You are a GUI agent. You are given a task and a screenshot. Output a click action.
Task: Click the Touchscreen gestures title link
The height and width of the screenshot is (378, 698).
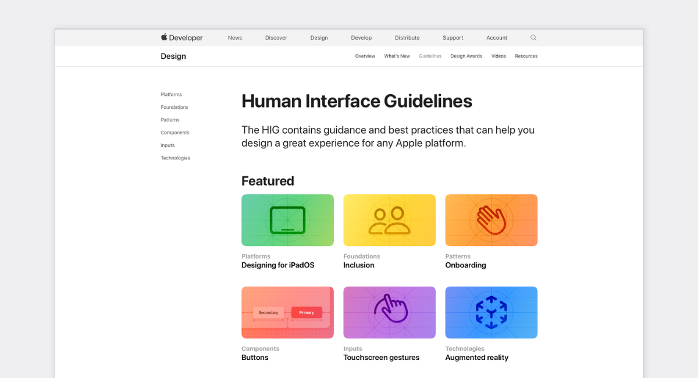[381, 358]
